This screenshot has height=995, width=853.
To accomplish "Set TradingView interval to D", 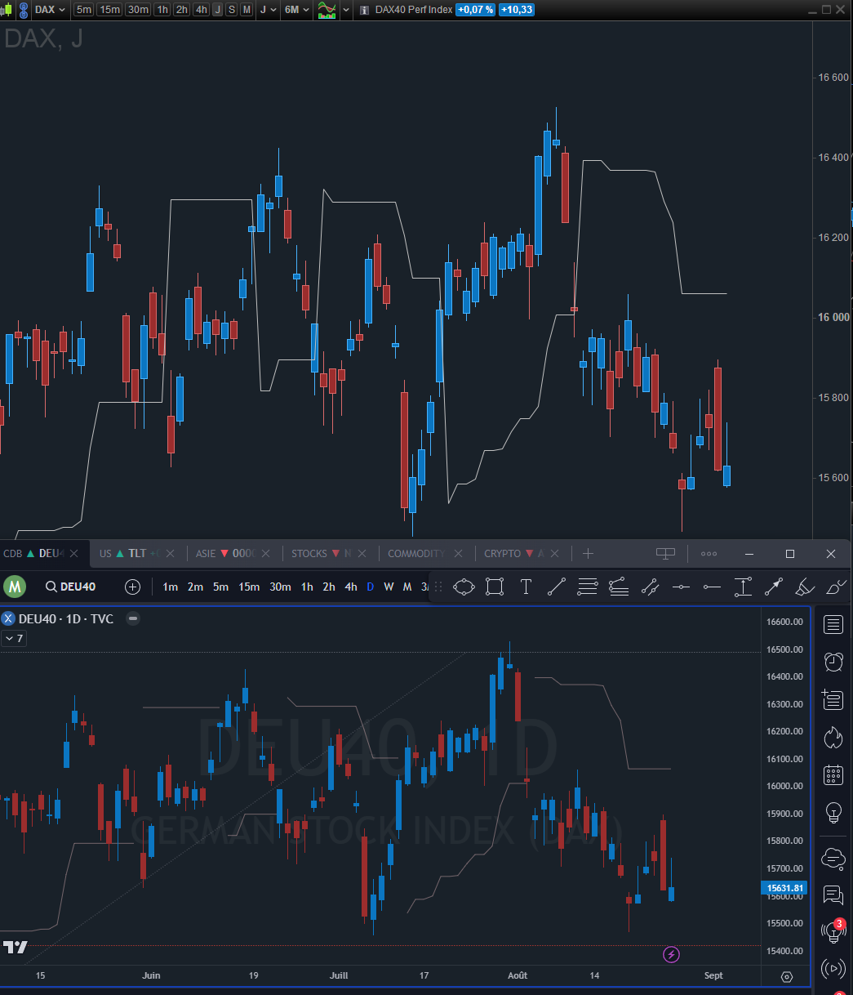I will coord(370,587).
